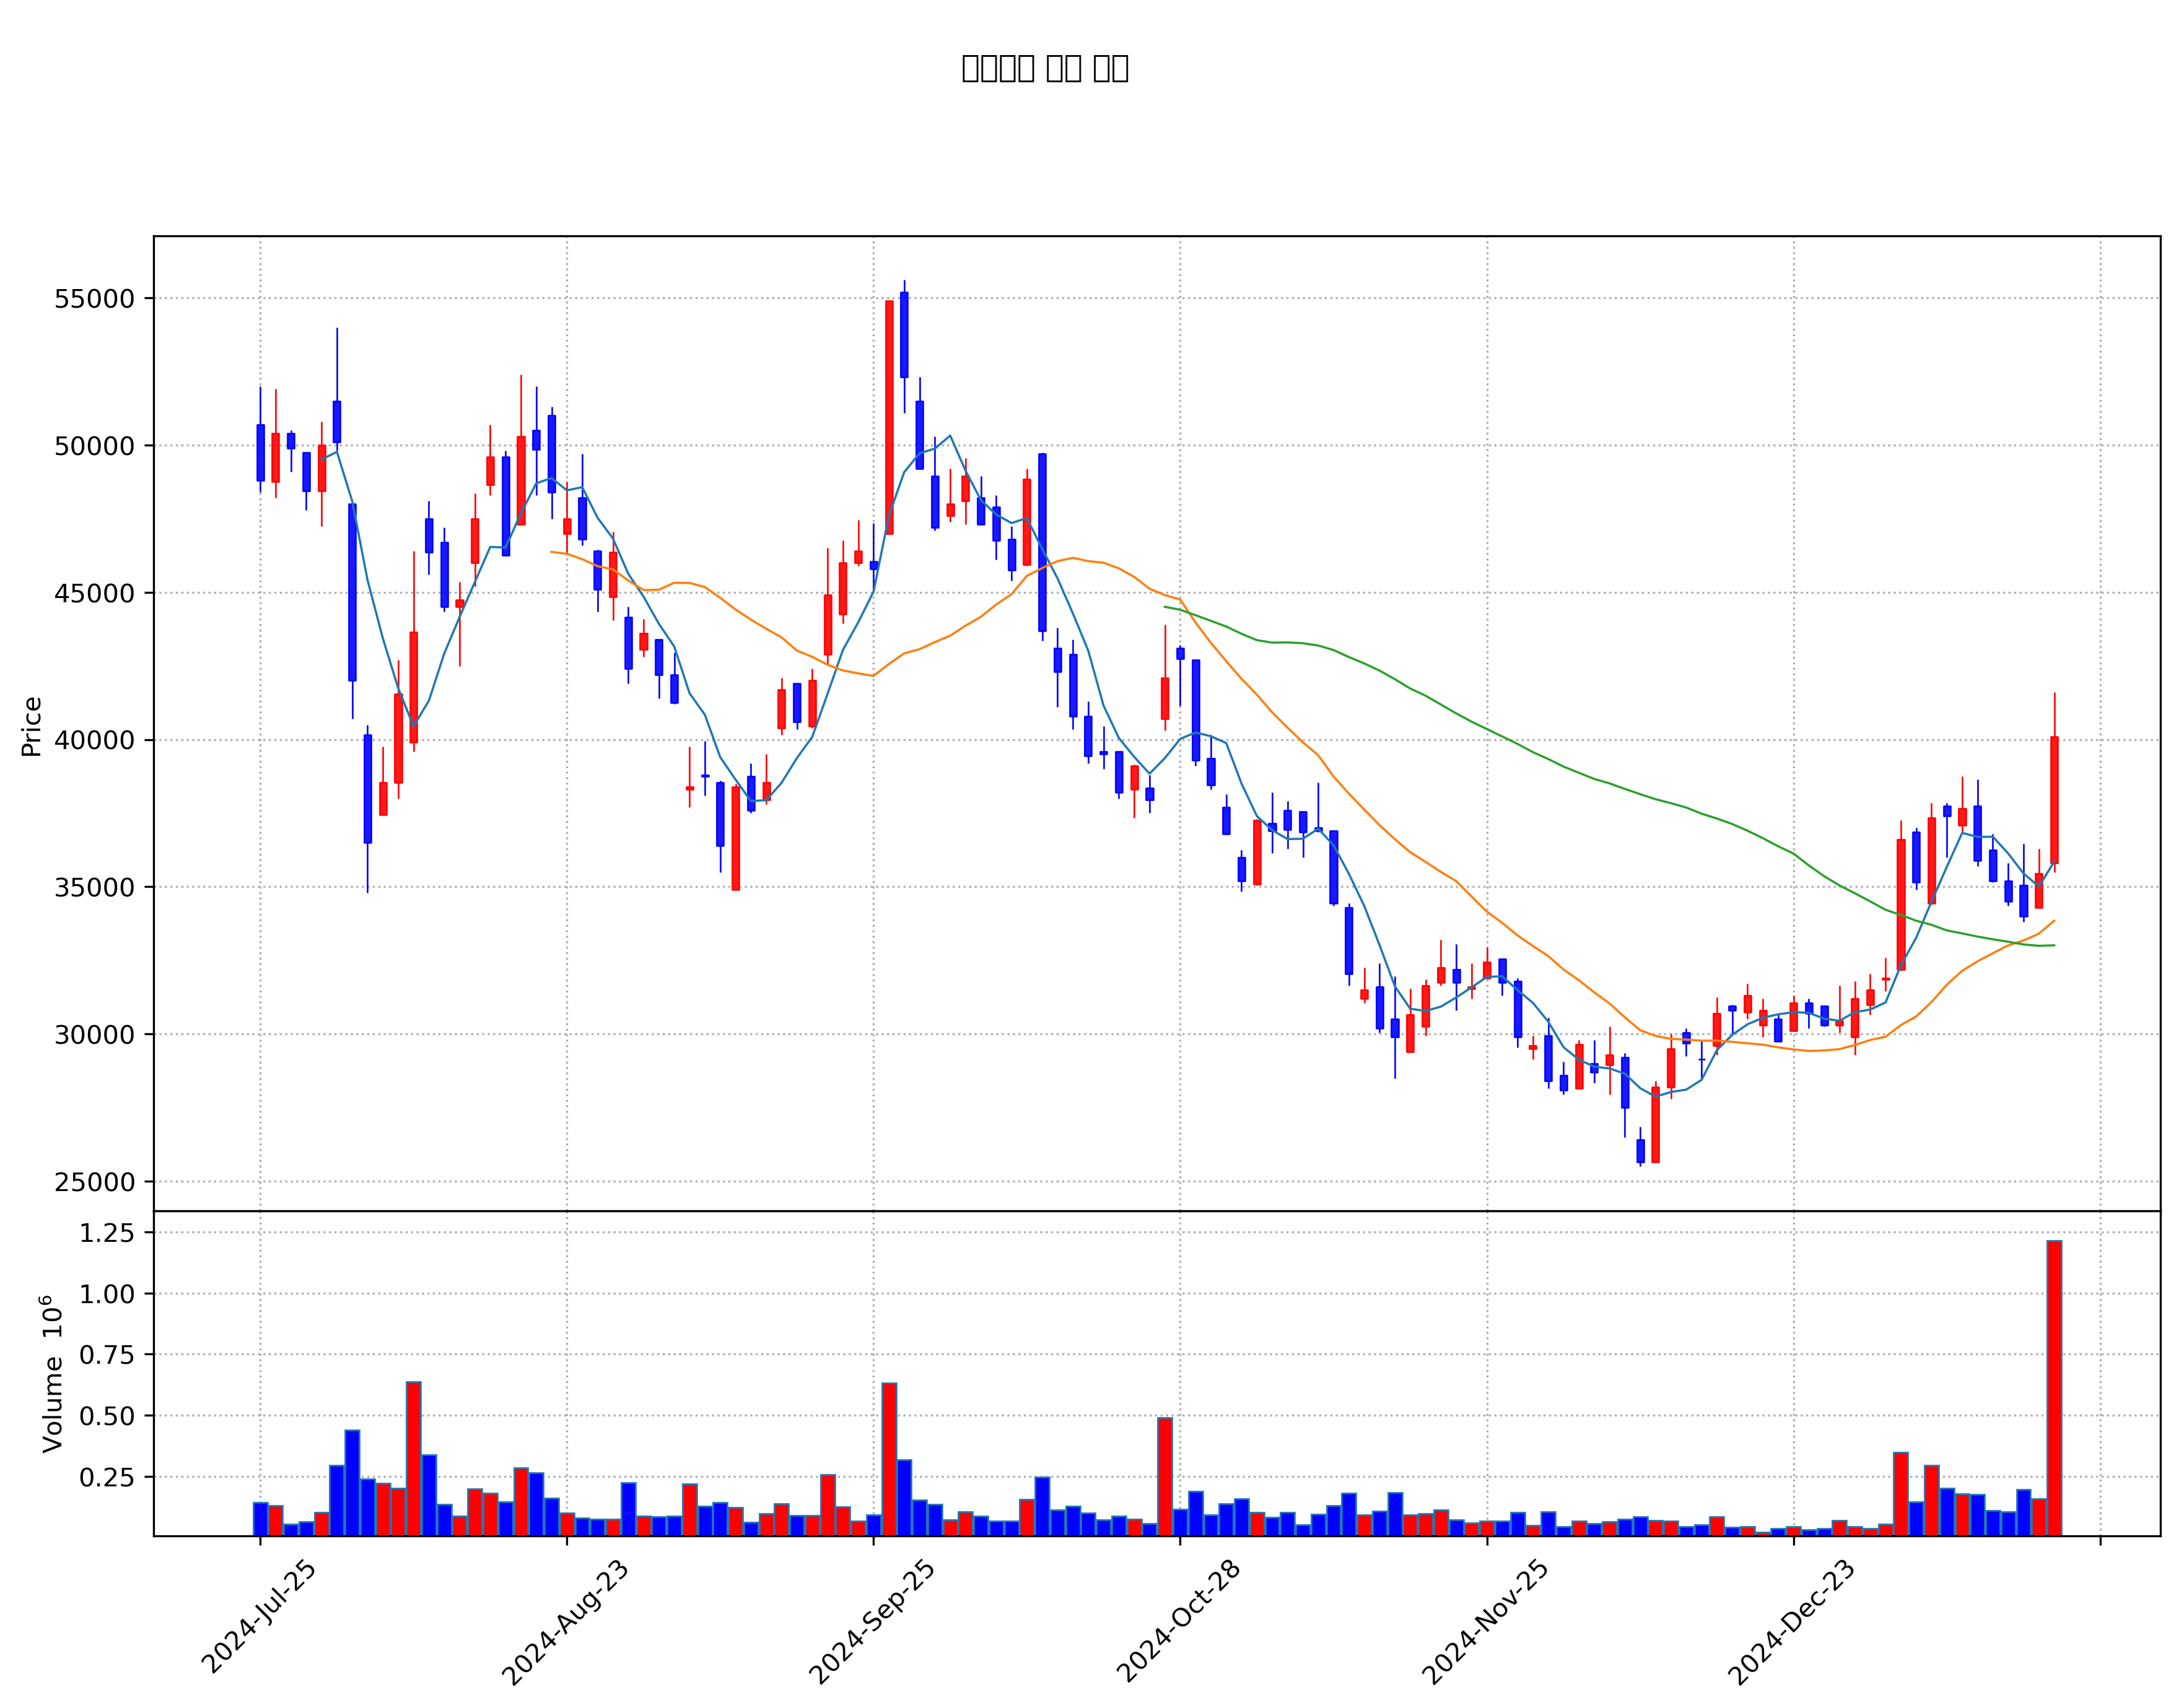
Task: Click the 55000 price axis label
Action: point(94,299)
